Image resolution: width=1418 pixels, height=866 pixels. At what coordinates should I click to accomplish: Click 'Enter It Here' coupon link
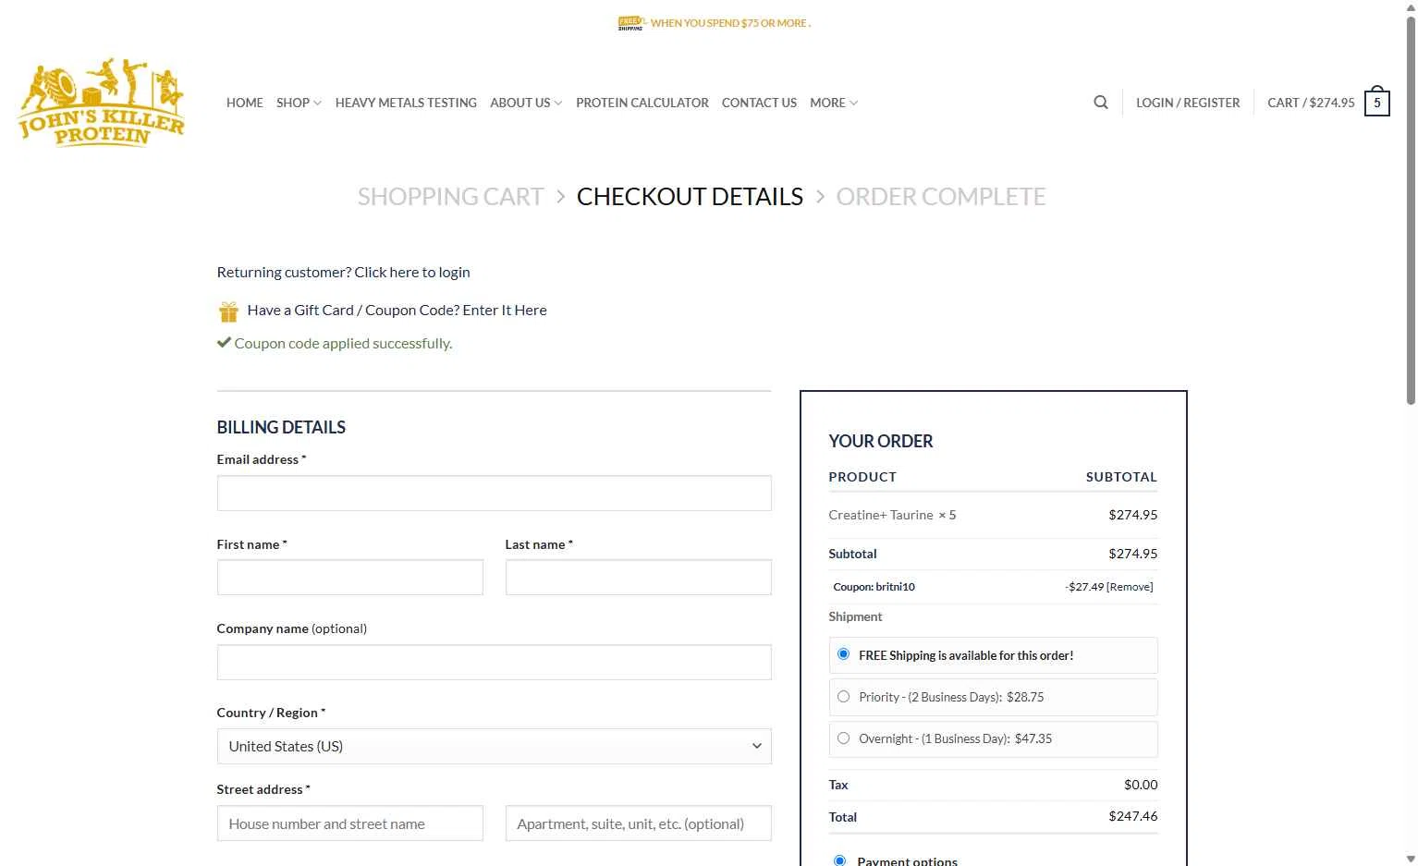(505, 311)
